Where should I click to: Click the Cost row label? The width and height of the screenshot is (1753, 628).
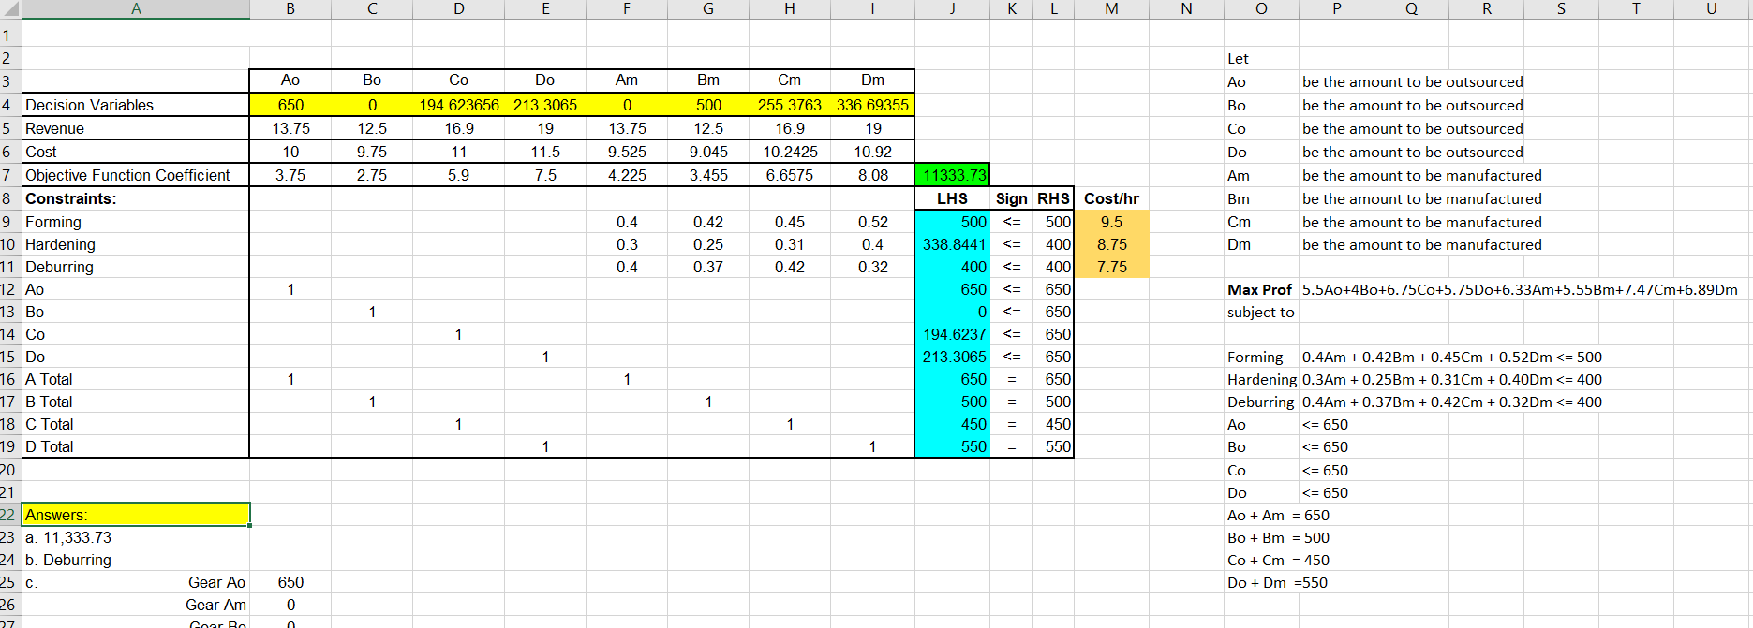tap(136, 152)
